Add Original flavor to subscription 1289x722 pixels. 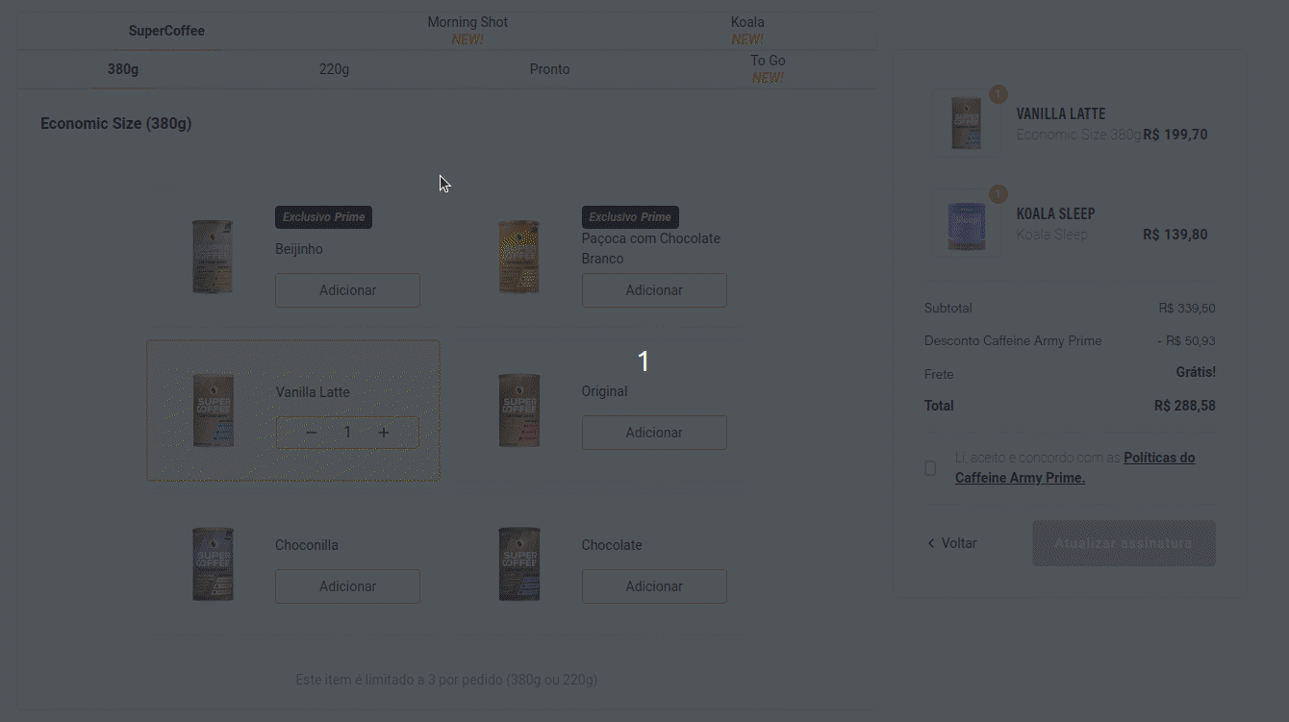(x=654, y=433)
